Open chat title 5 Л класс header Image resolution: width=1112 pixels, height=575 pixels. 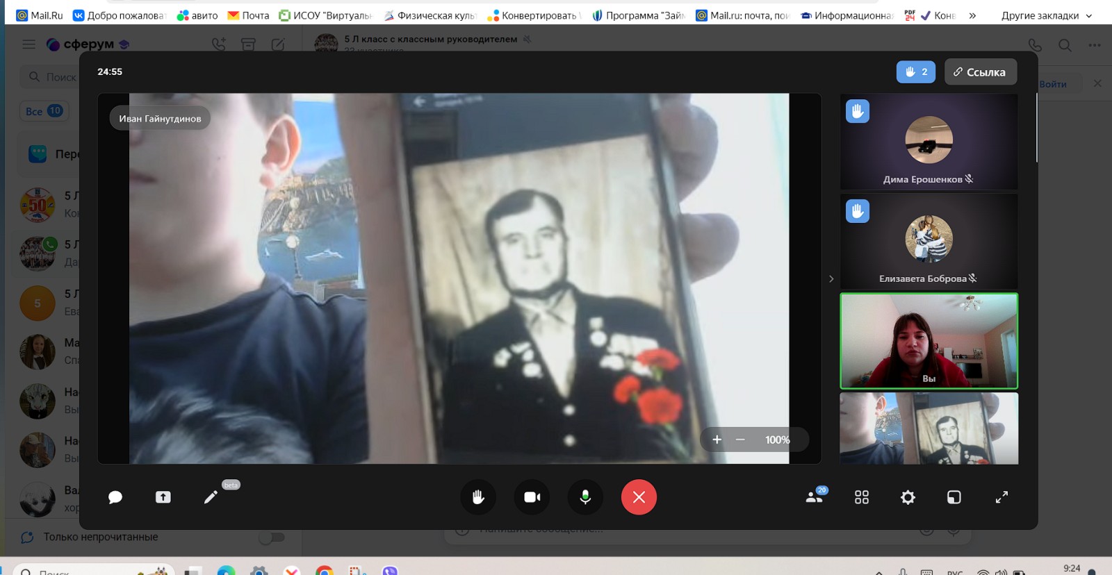point(430,39)
